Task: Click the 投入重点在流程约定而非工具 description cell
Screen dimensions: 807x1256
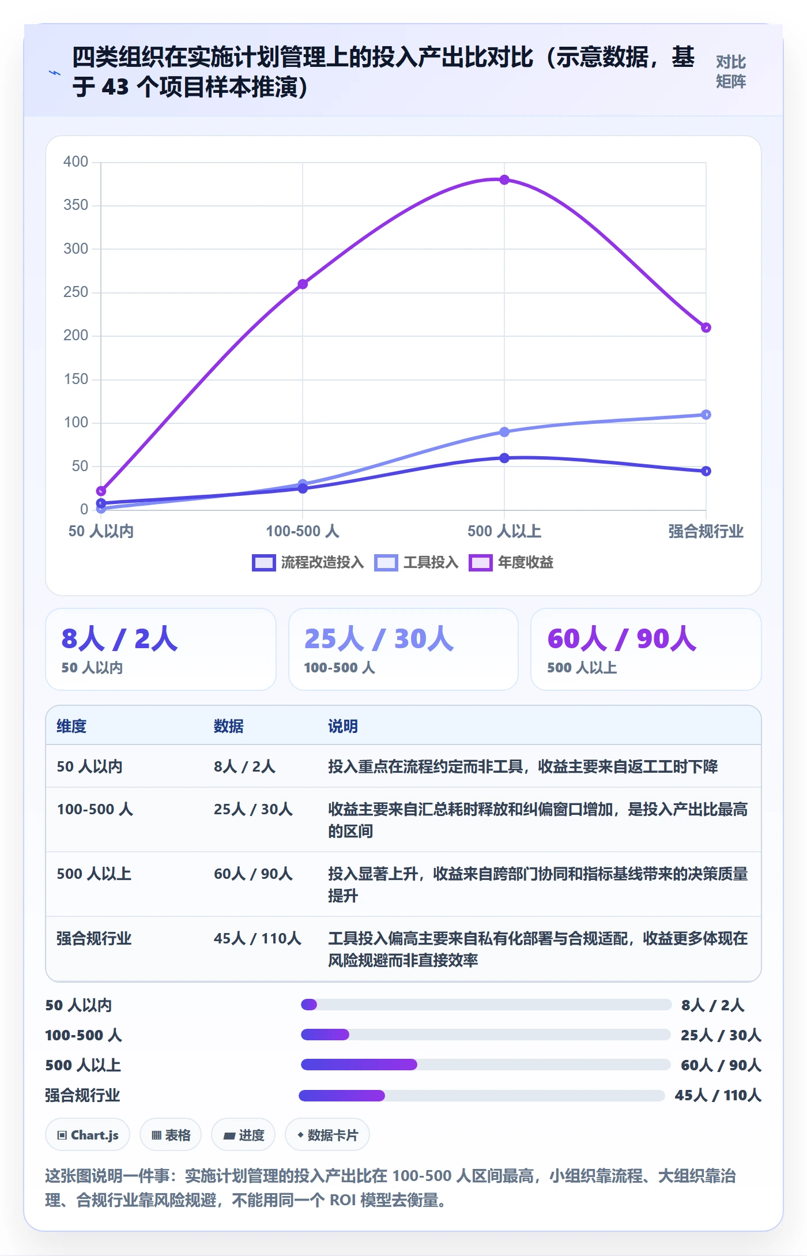Action: click(x=523, y=766)
